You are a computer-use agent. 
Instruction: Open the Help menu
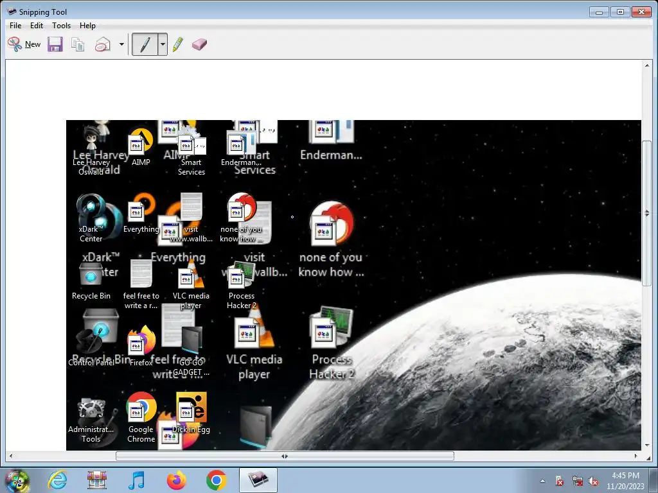pyautogui.click(x=87, y=26)
